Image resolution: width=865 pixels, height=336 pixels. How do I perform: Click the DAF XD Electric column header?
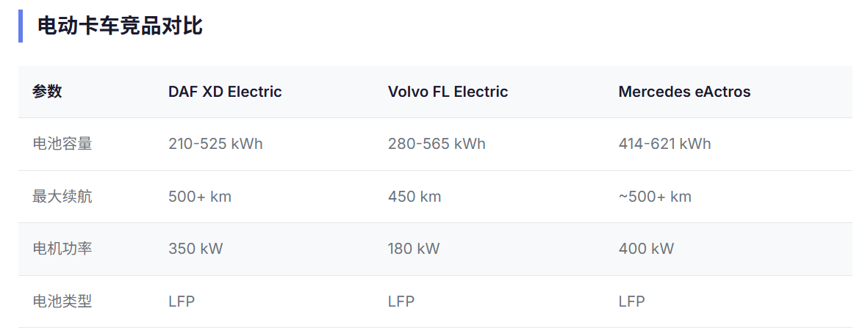(x=225, y=92)
